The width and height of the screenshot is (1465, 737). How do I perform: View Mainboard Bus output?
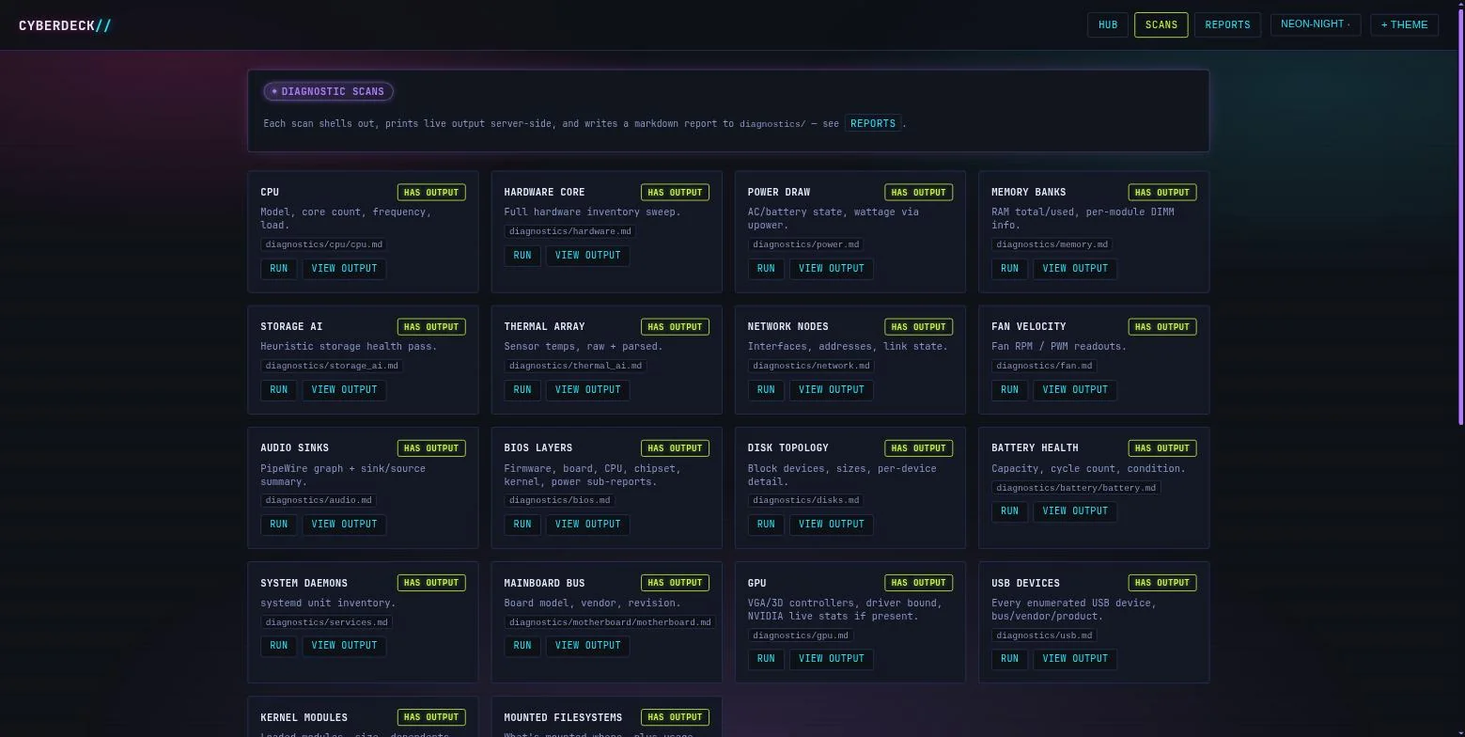pos(587,645)
